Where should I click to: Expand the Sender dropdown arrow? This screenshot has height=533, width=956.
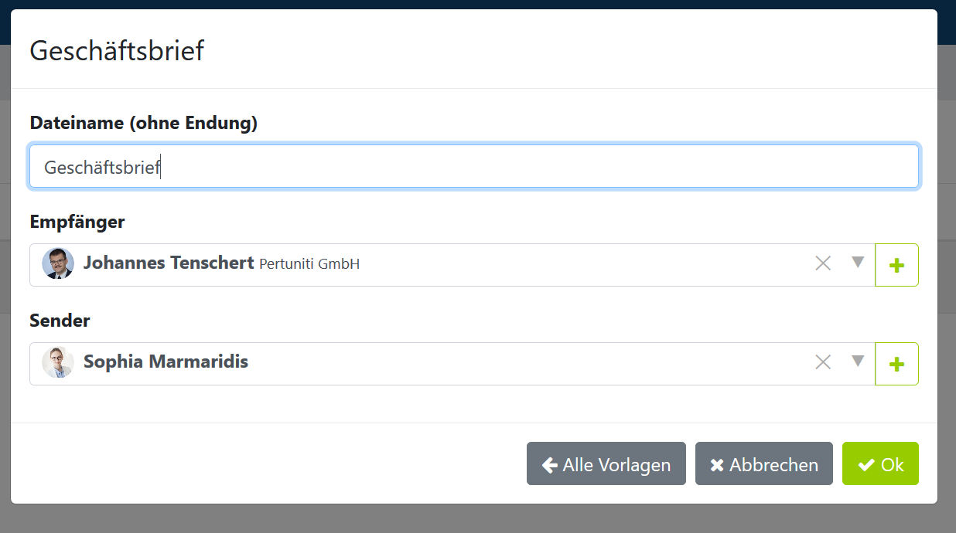[857, 361]
